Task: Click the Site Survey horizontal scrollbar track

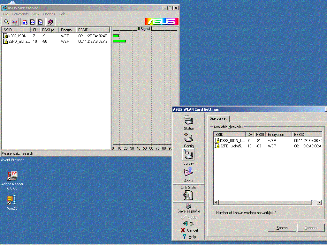Action: point(268,202)
